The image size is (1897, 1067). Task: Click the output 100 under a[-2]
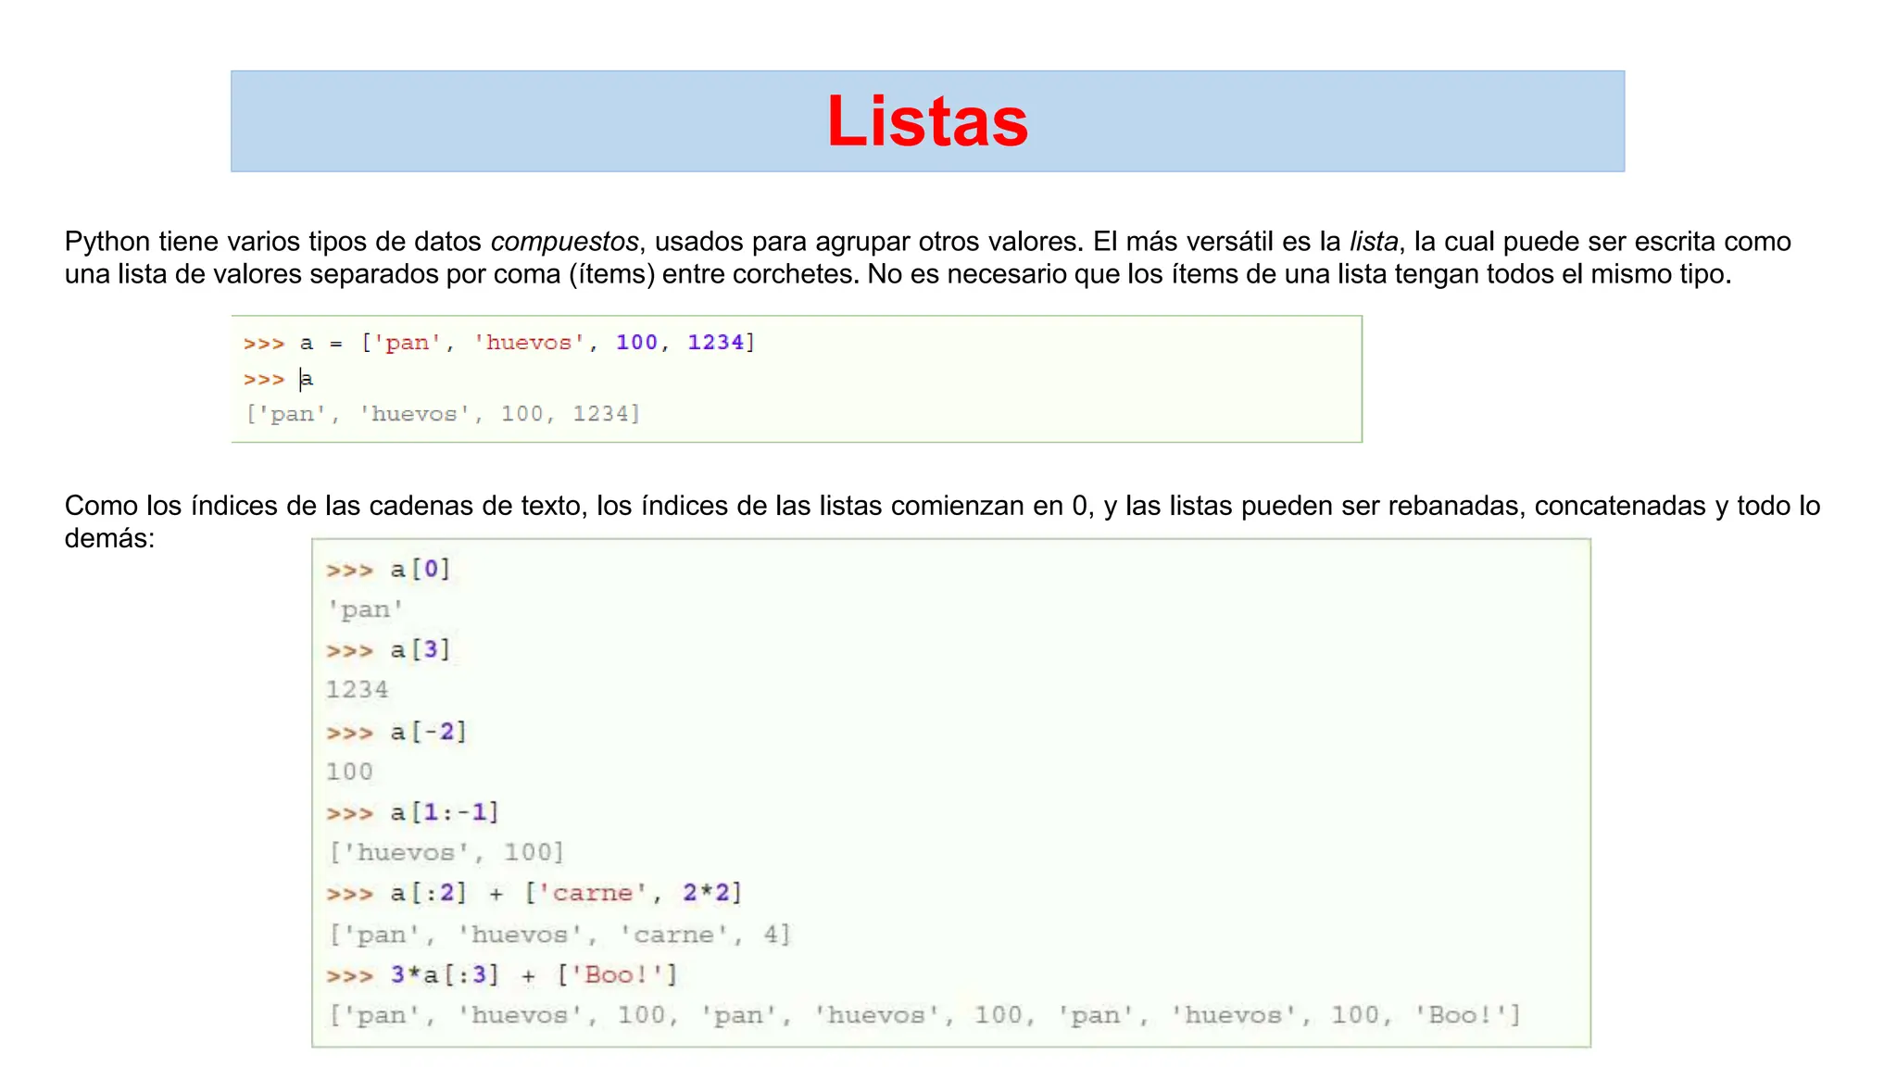349,772
